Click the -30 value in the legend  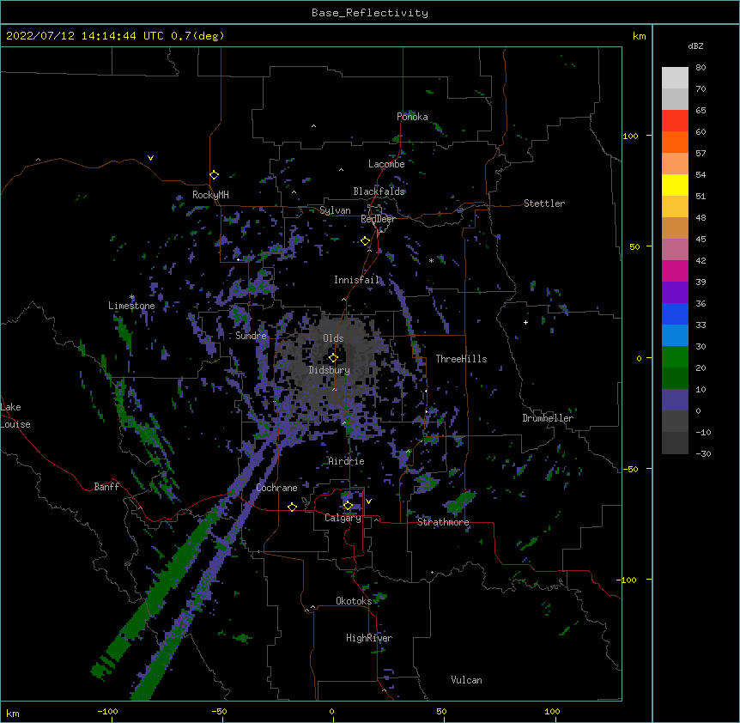703,453
